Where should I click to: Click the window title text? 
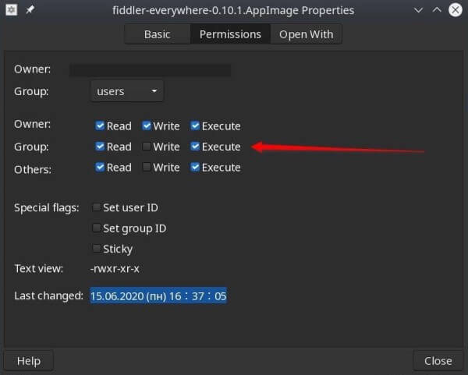(233, 10)
